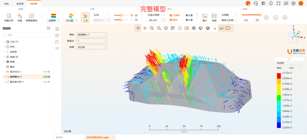Open the notification bell icon
This screenshot has height=140, width=307.
271,3
